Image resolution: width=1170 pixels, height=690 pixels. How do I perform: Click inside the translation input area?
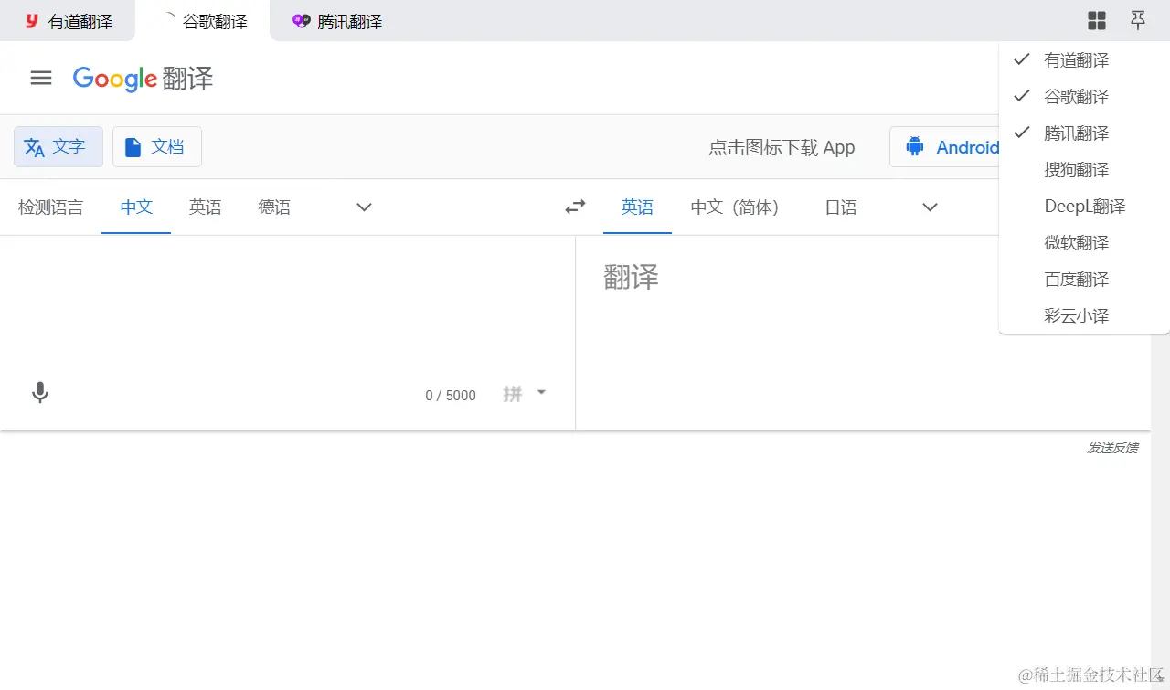click(274, 302)
